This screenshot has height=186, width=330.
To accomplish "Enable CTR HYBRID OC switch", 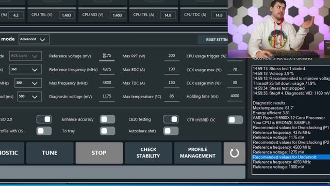I will tap(235, 120).
